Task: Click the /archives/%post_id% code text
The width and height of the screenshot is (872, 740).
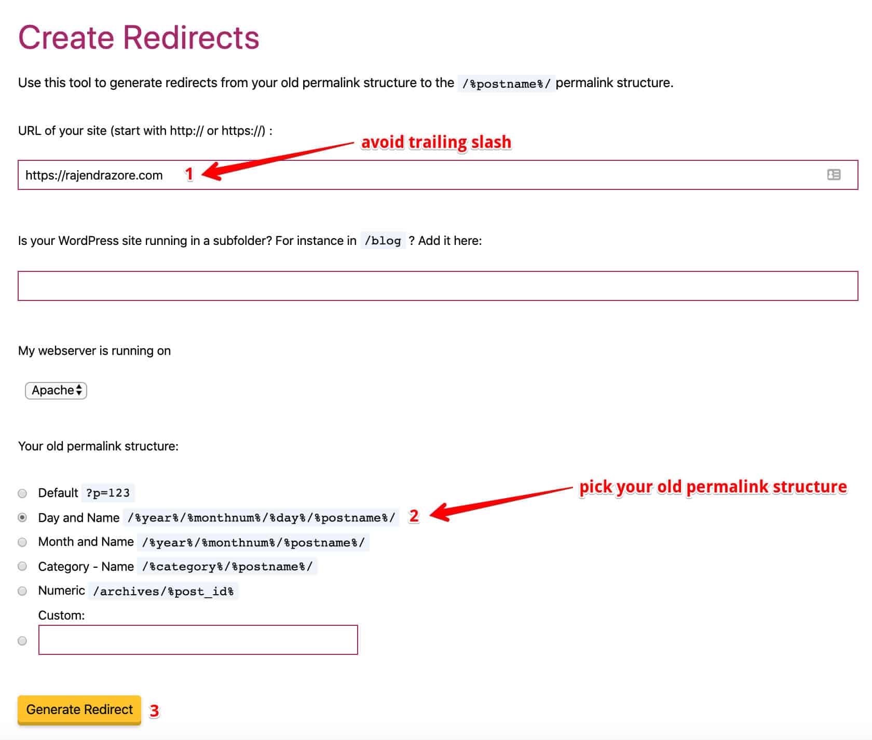Action: pos(163,591)
